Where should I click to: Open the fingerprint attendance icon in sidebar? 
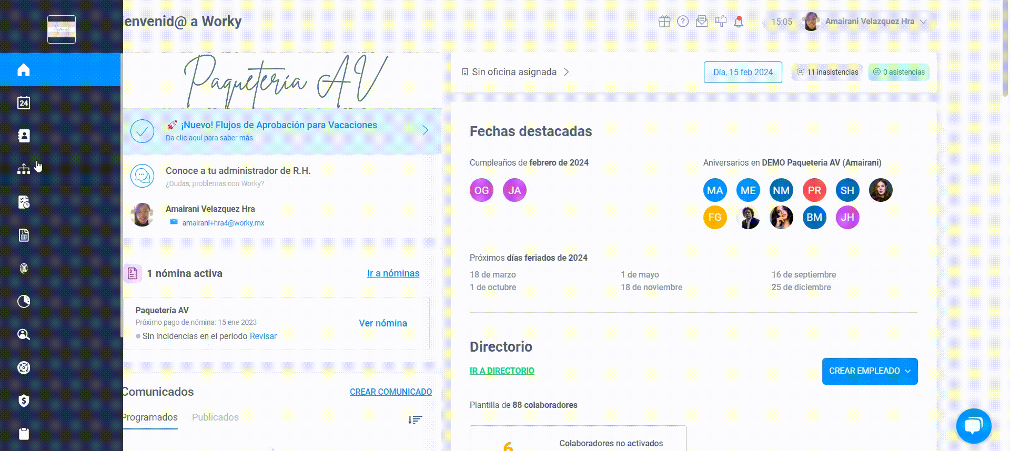tap(24, 269)
